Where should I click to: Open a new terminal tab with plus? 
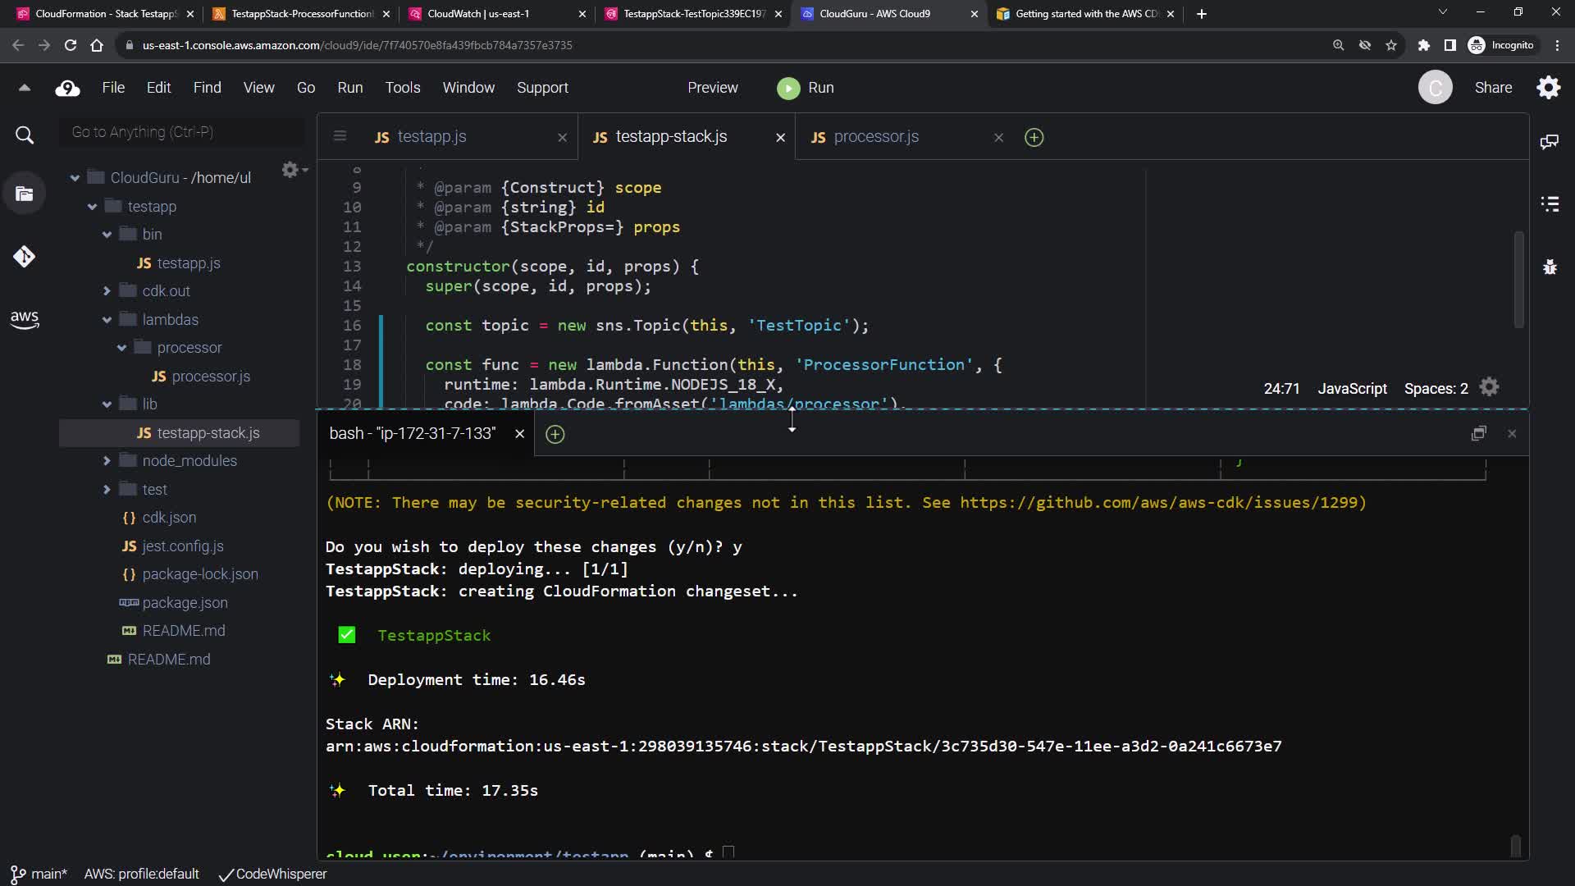click(x=555, y=434)
